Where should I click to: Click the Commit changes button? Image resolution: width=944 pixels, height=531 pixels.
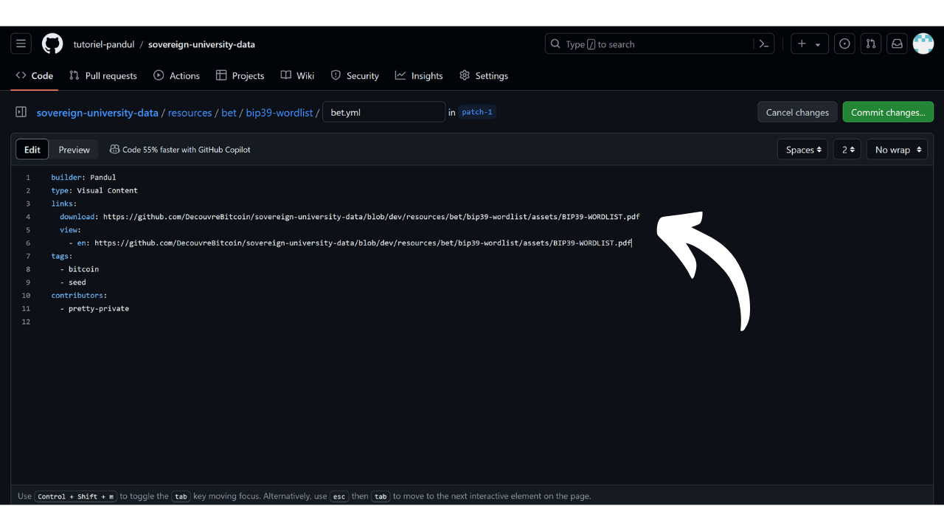tap(888, 112)
